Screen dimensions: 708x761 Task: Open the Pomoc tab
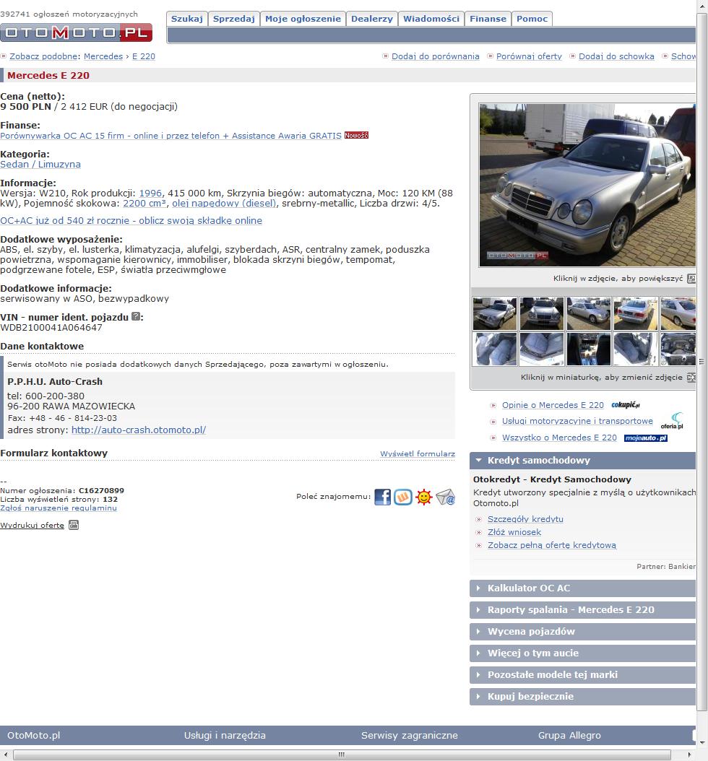click(x=532, y=19)
